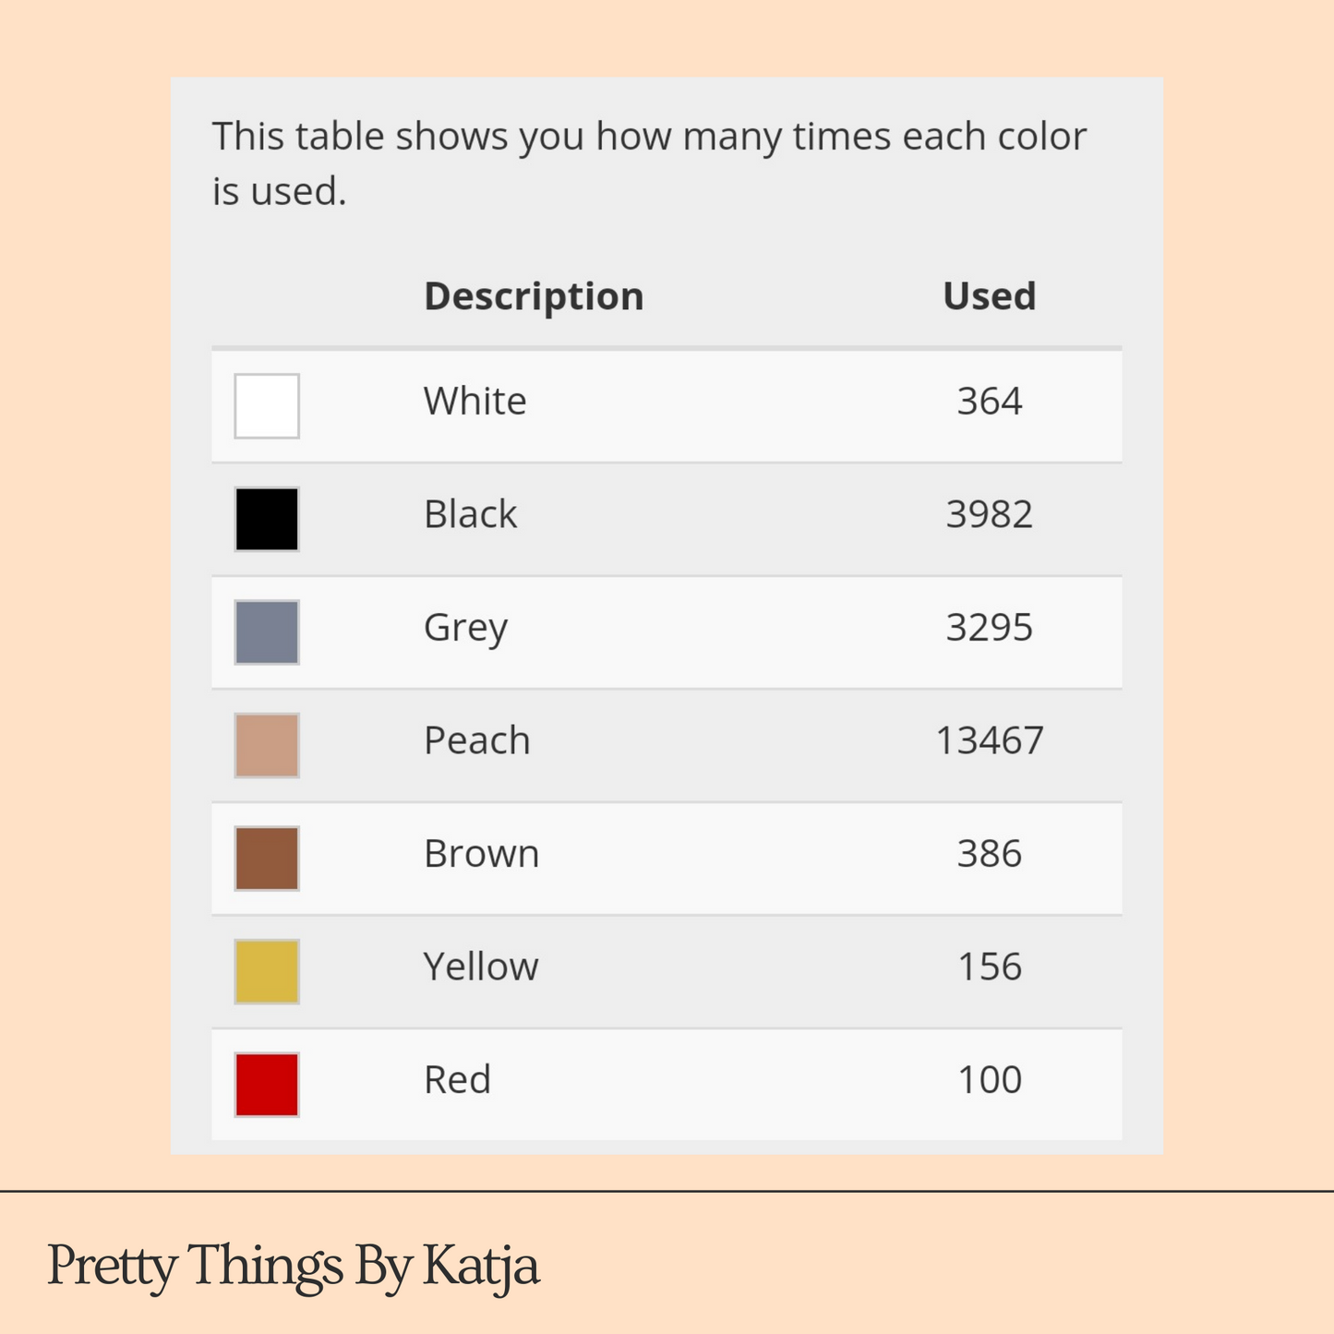Click the Yellow usage count 156
This screenshot has height=1334, width=1334.
pos(990,967)
